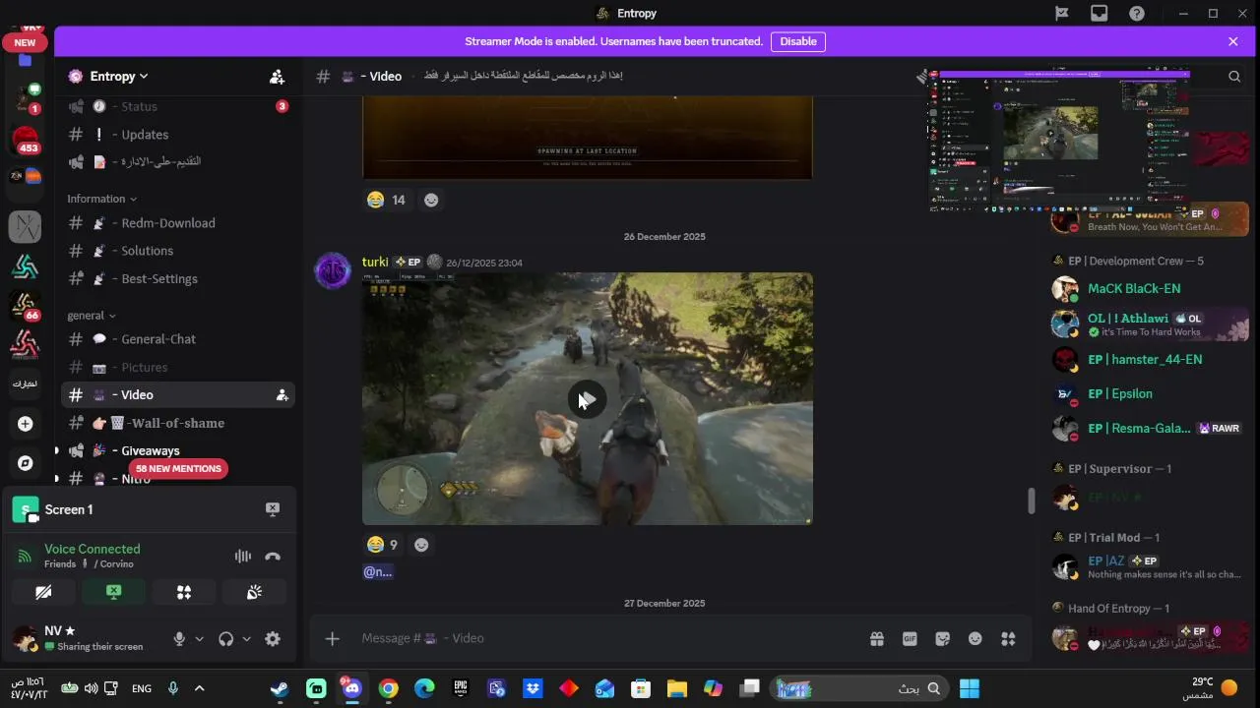Send a gift from the message bar
The image size is (1260, 708).
point(876,639)
